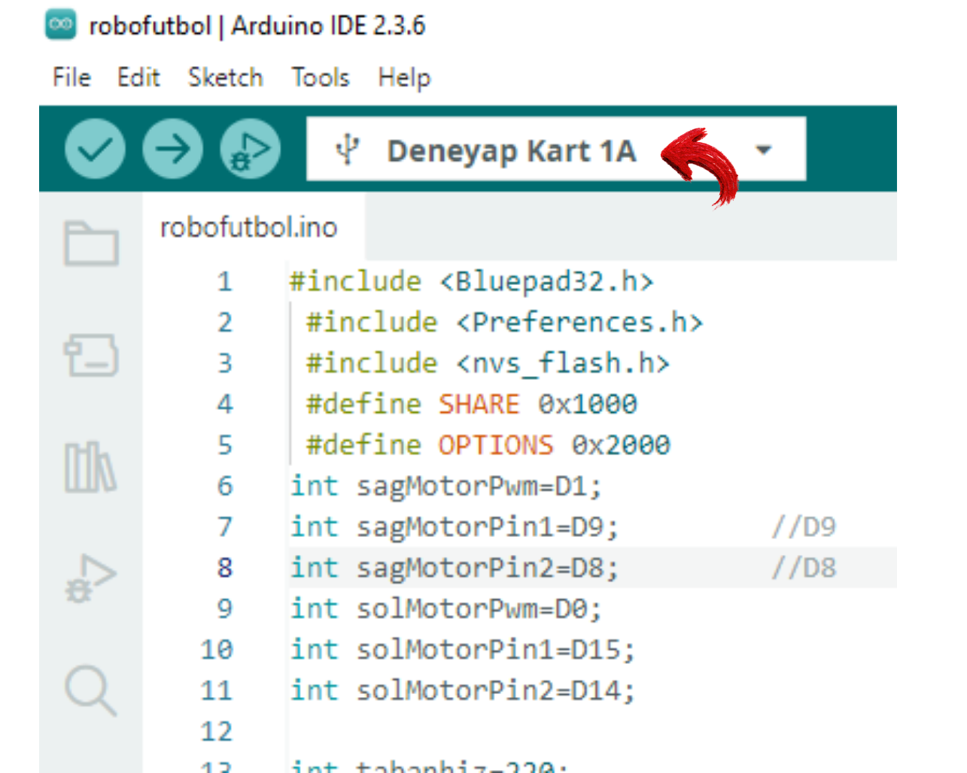This screenshot has width=967, height=773.
Task: Open the Search magnifier in the sidebar
Action: point(91,690)
